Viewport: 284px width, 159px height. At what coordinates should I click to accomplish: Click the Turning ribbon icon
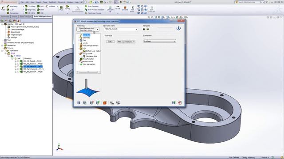pos(67,8)
